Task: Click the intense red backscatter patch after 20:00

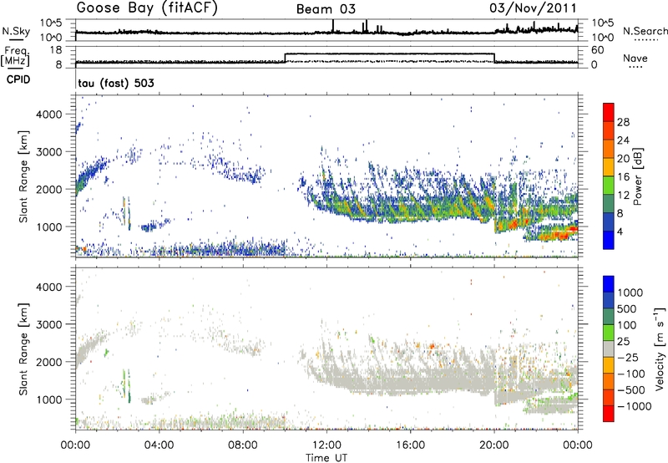Action: coord(514,223)
